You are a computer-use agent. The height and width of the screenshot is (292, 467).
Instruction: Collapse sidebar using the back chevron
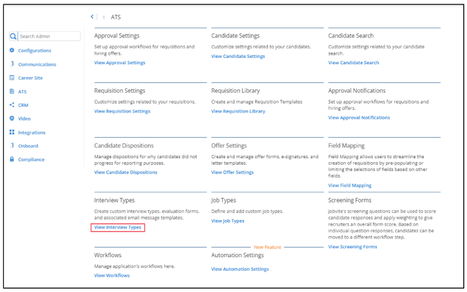(92, 17)
